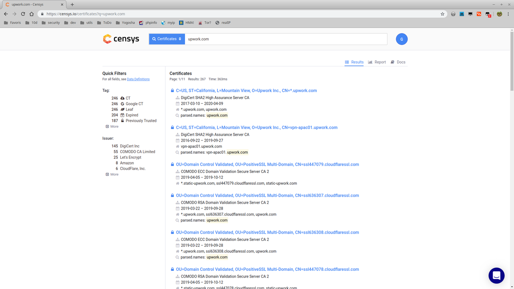Open the security bookmarks folder

click(x=51, y=23)
